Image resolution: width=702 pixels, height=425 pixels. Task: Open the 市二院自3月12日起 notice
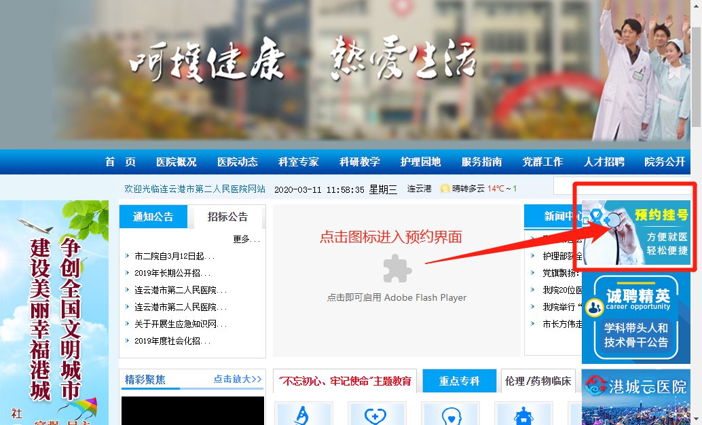click(174, 256)
